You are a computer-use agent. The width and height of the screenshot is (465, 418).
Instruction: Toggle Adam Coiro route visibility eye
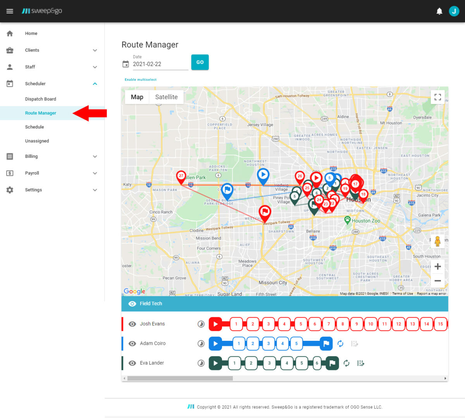pos(132,344)
